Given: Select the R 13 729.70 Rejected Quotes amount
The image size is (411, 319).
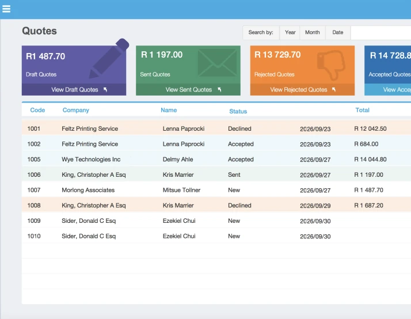Looking at the screenshot, I should tap(277, 55).
